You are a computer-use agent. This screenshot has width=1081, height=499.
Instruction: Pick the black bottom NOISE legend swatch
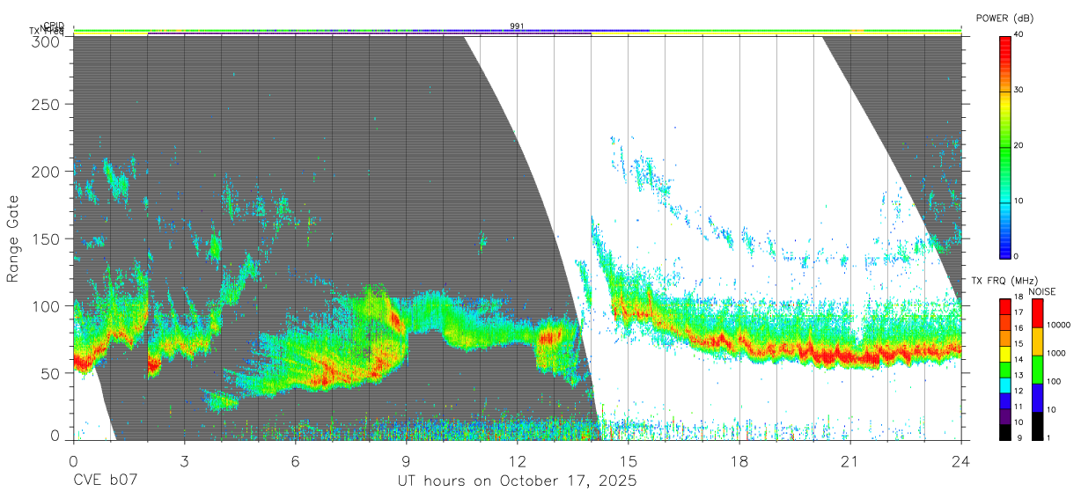point(1037,425)
